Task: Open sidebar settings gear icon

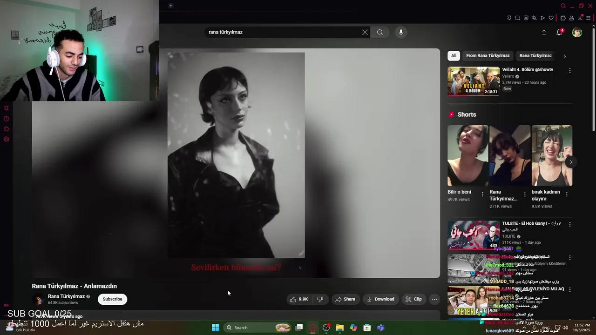Action: (x=7, y=139)
